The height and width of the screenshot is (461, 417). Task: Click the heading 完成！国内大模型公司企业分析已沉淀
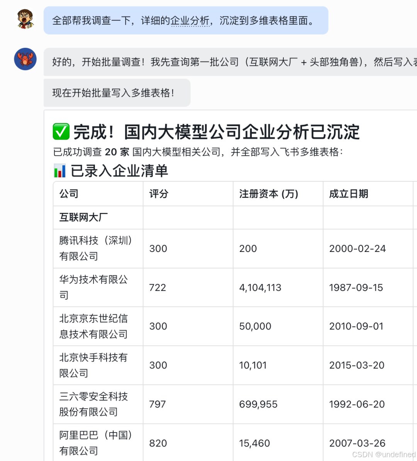coord(216,132)
